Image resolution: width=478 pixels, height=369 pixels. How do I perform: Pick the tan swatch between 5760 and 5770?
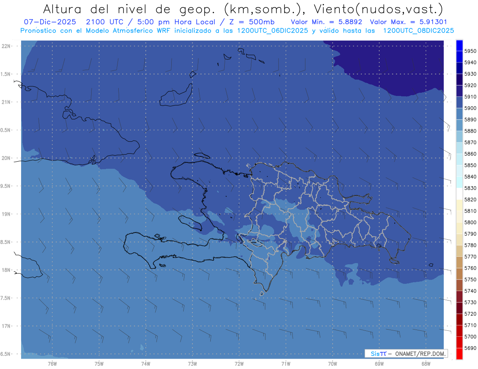tap(459, 262)
